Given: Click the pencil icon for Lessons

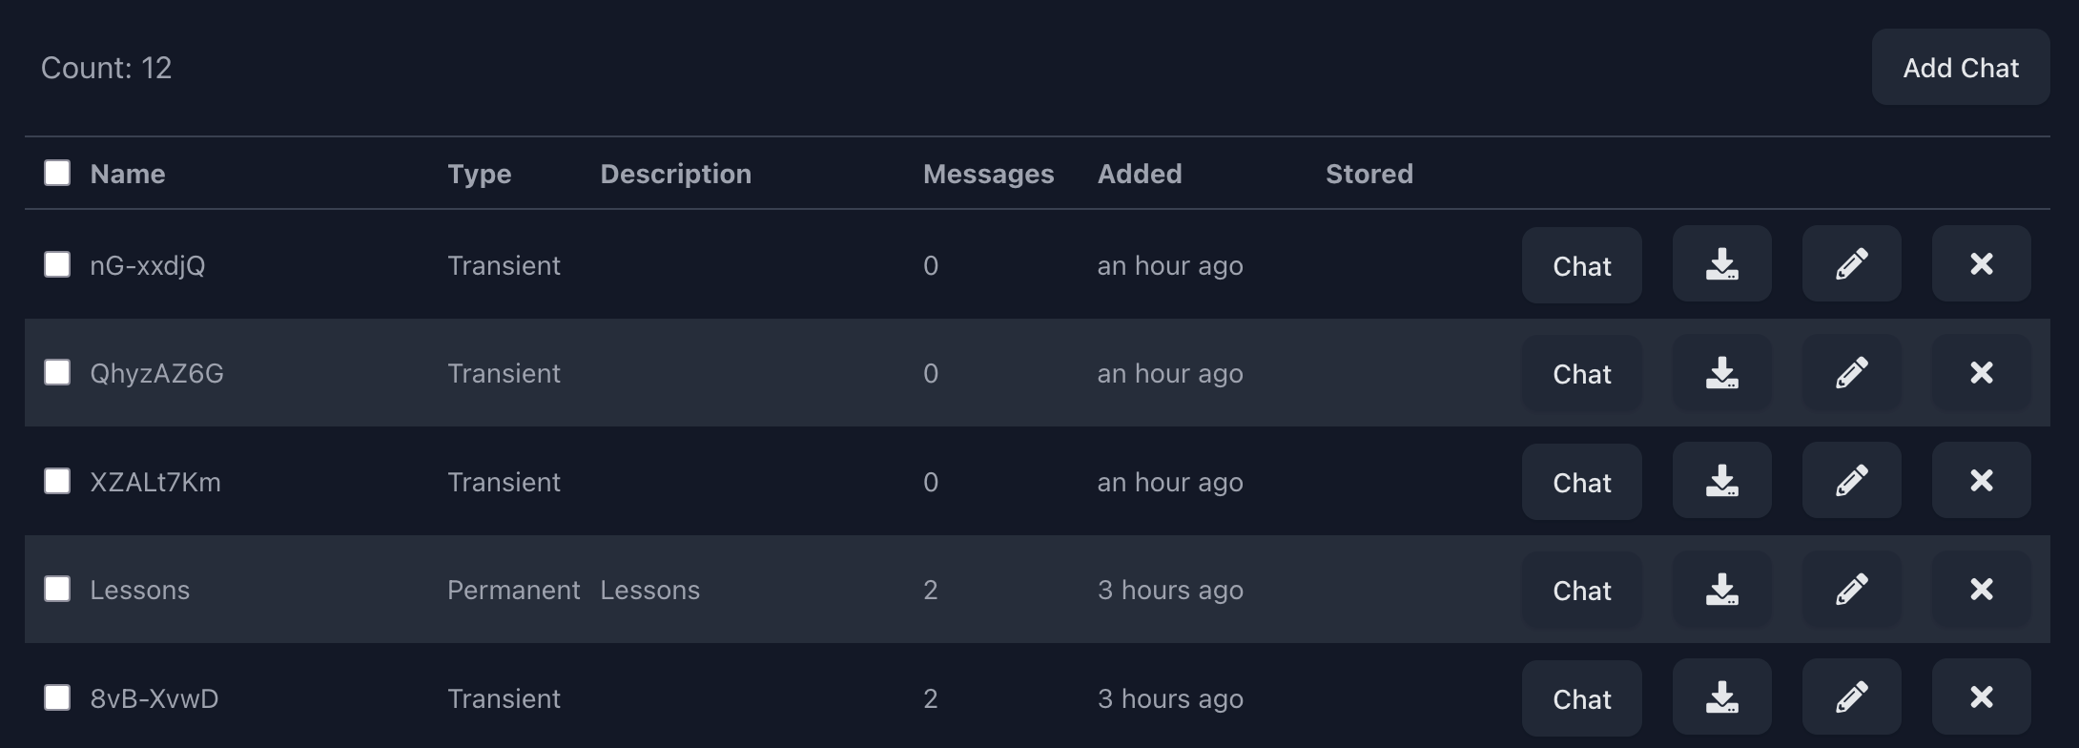Looking at the screenshot, I should click(x=1851, y=590).
